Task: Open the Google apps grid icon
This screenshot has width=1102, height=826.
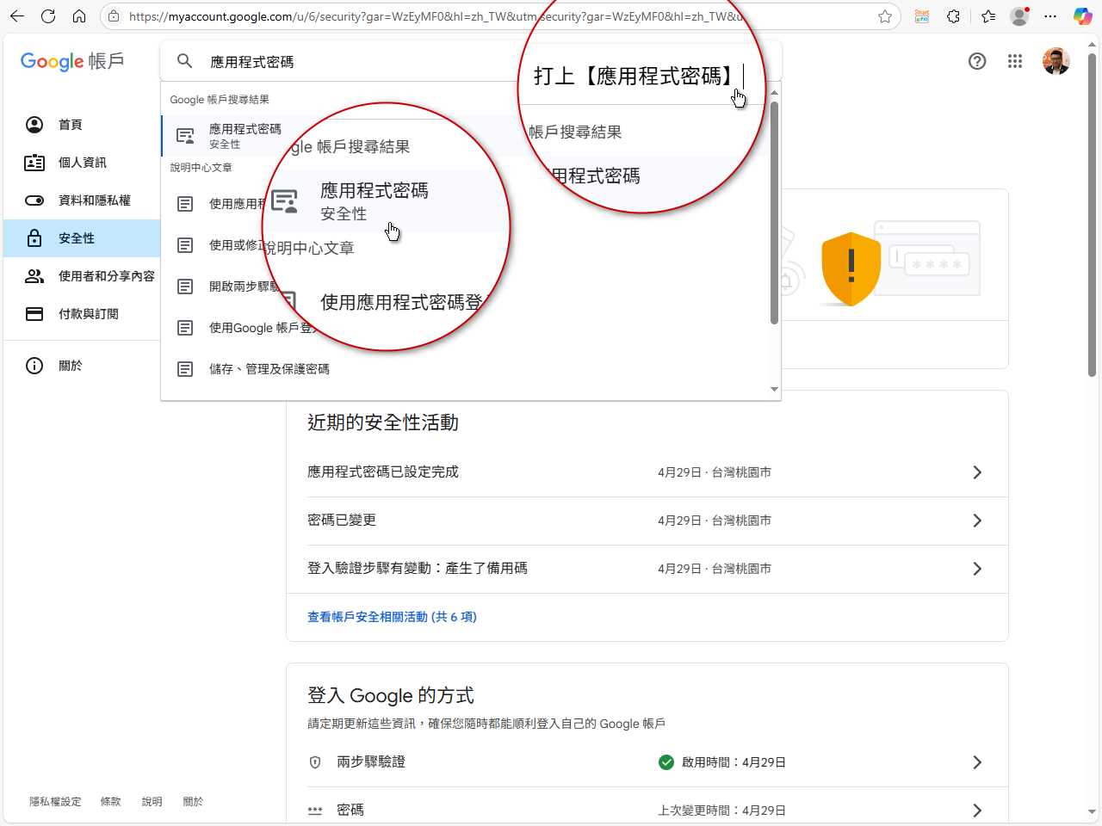Action: 1015,61
